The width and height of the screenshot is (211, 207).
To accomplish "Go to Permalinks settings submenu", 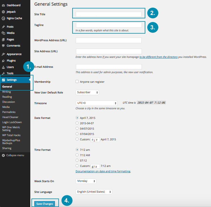I will (x=8, y=112).
